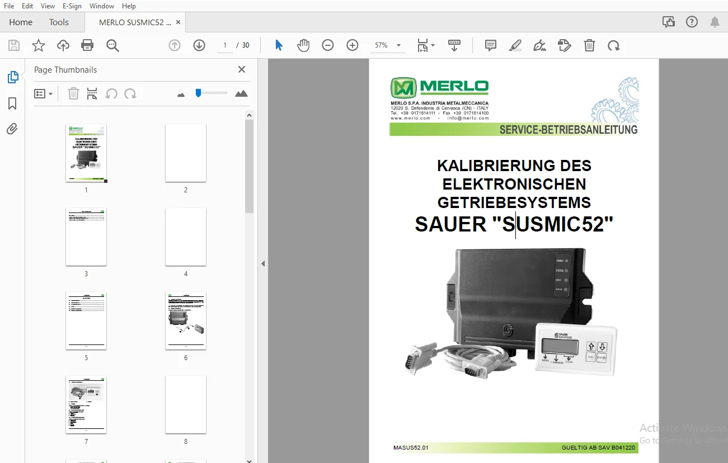728x463 pixels.
Task: Bookmark the file with the star icon
Action: 39,45
